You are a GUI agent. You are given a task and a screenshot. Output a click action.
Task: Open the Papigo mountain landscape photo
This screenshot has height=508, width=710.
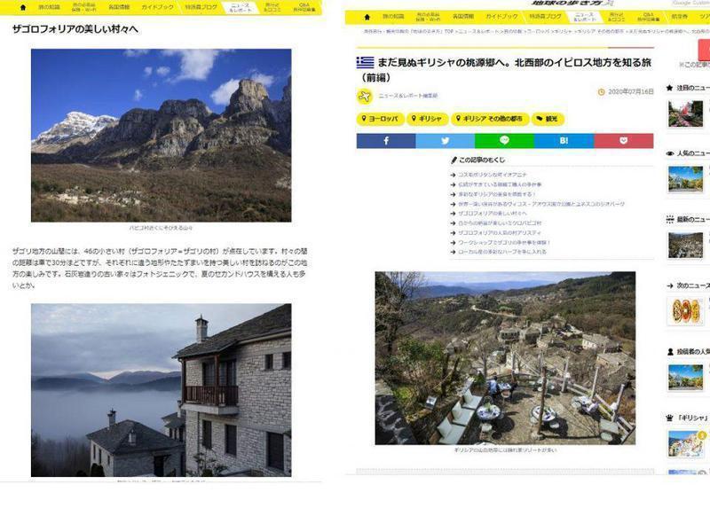(161, 135)
